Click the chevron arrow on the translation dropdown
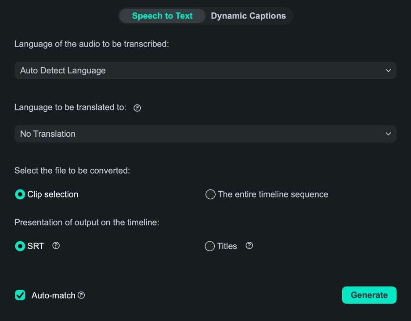This screenshot has height=321, width=411. (x=388, y=134)
